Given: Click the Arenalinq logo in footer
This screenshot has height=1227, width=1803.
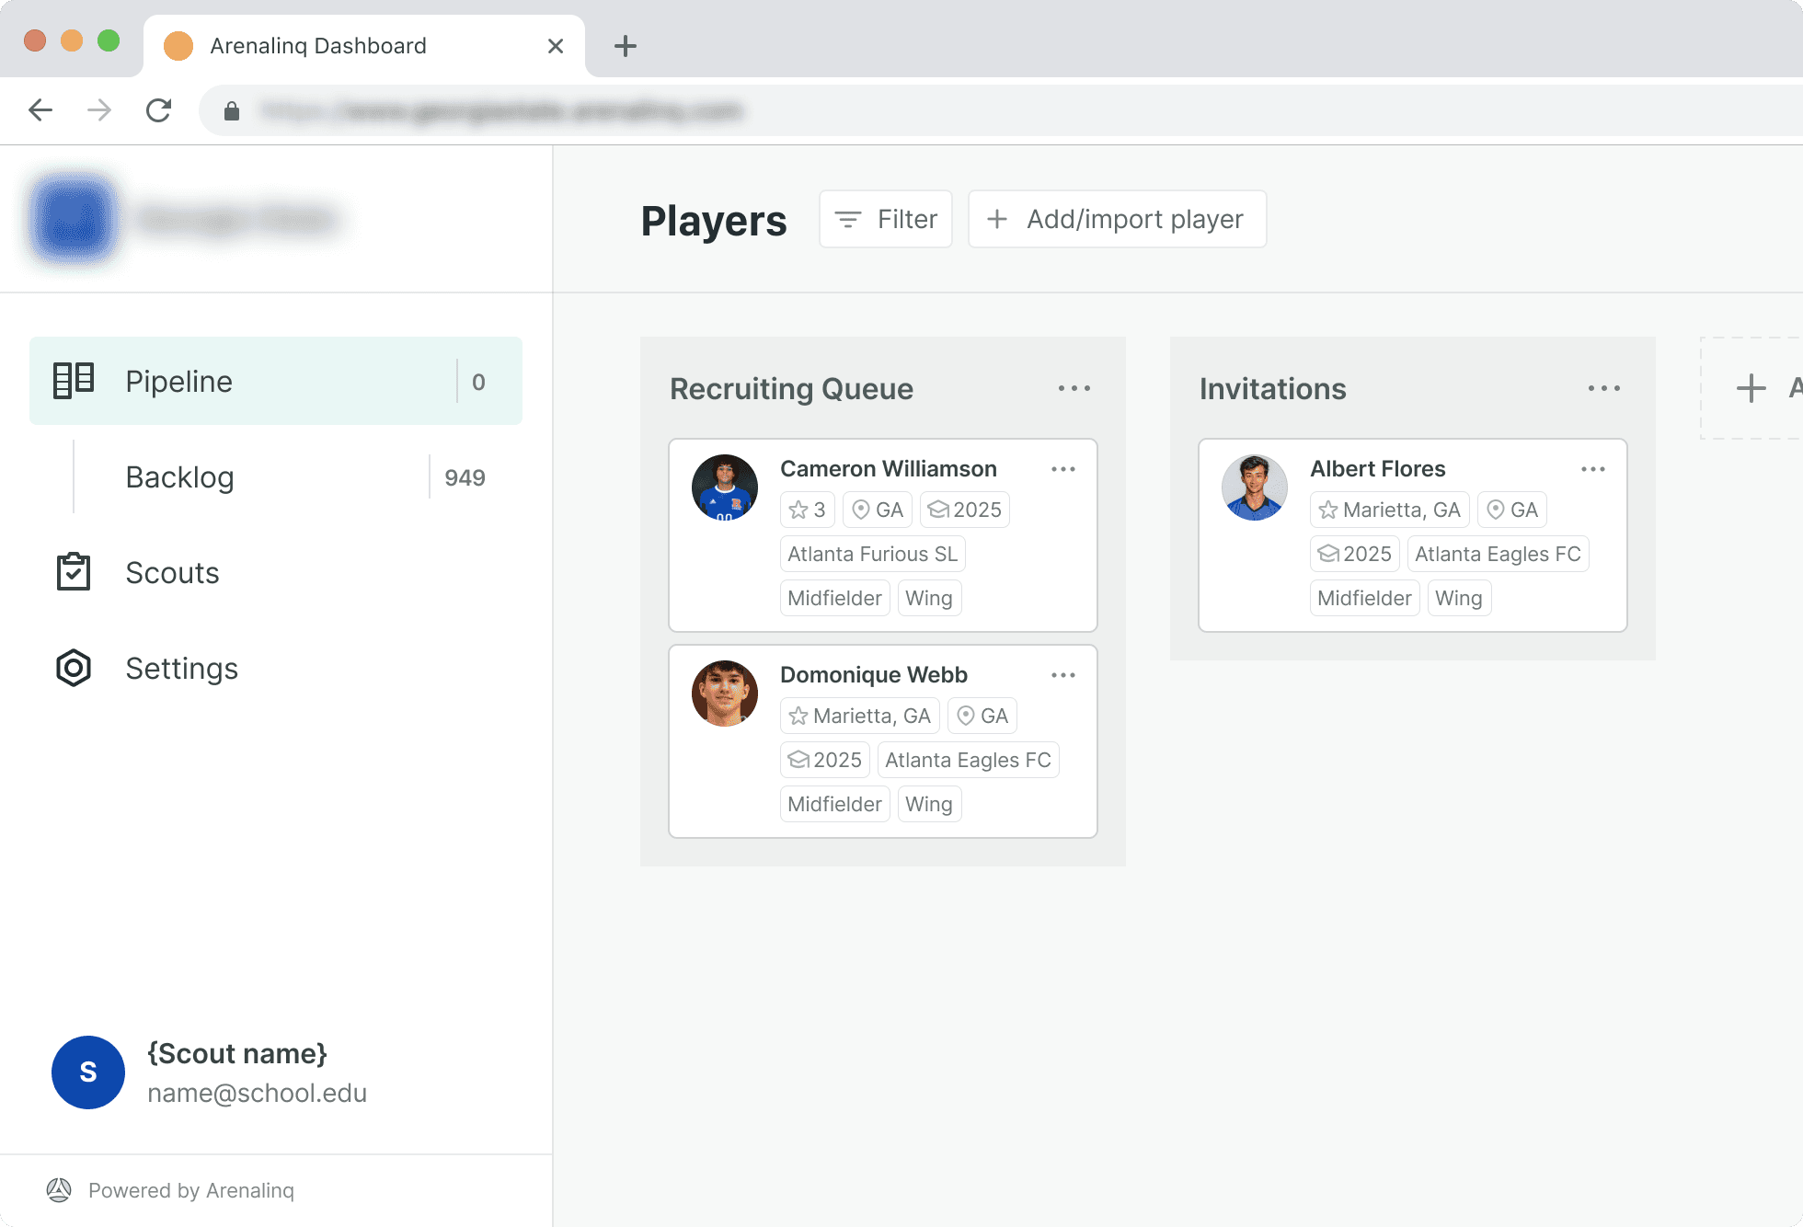Looking at the screenshot, I should [x=59, y=1190].
